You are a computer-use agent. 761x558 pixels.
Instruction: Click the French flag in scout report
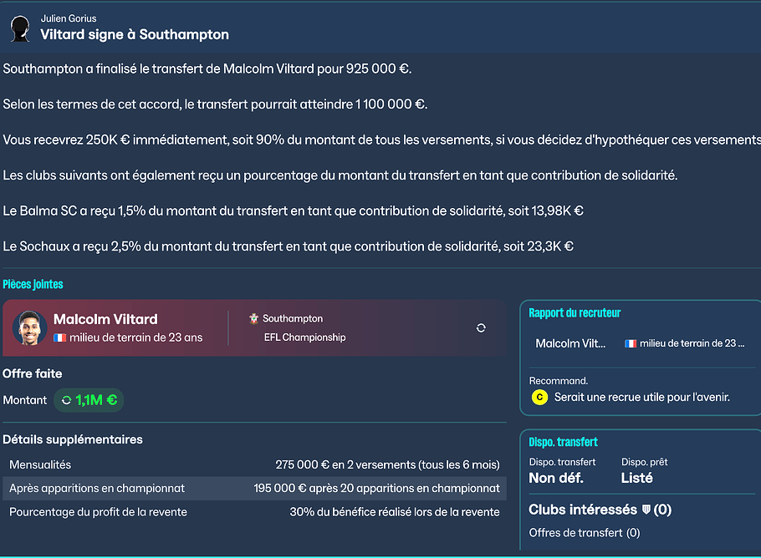pyautogui.click(x=631, y=343)
